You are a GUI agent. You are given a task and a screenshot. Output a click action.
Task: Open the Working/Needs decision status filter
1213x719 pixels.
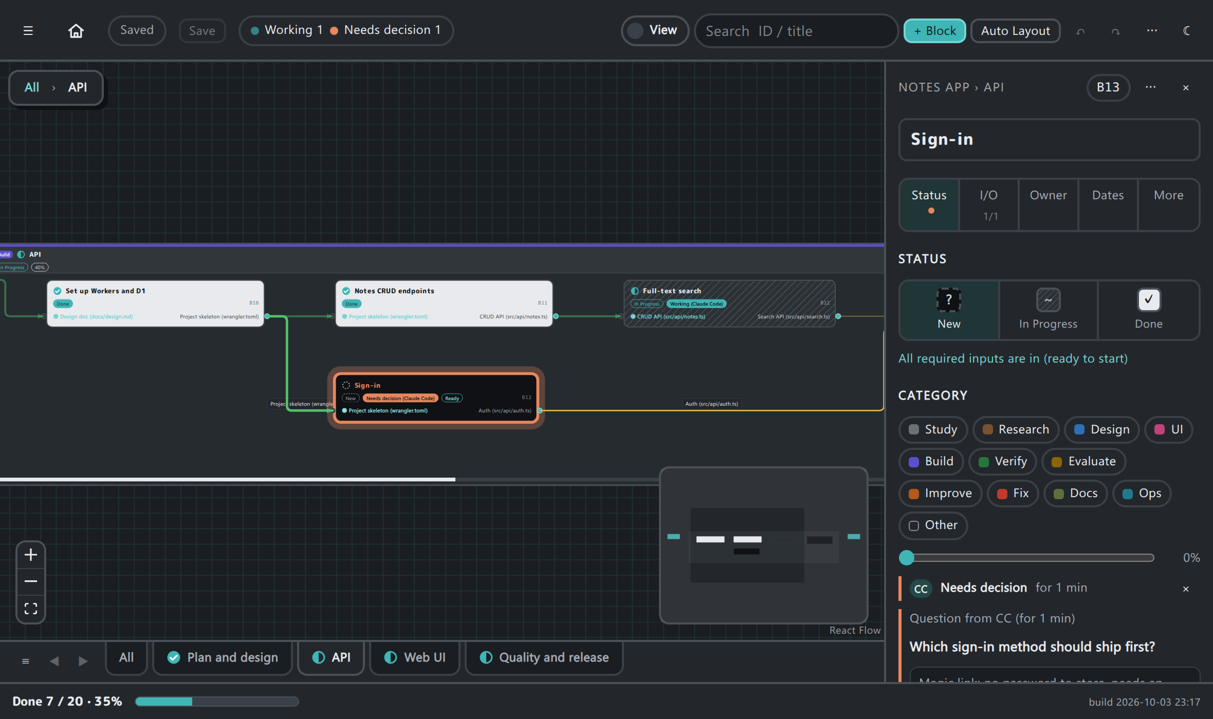tap(346, 31)
